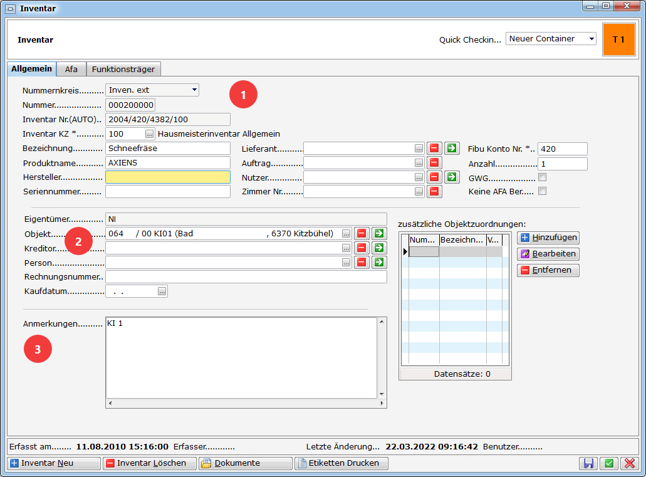Screen dimensions: 646x477
Task: Focus the Hersteller input field
Action: 168,177
